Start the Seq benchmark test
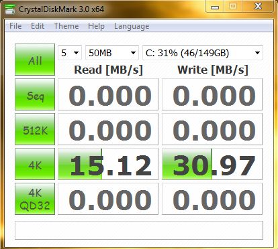278x249 pixels. pos(35,94)
